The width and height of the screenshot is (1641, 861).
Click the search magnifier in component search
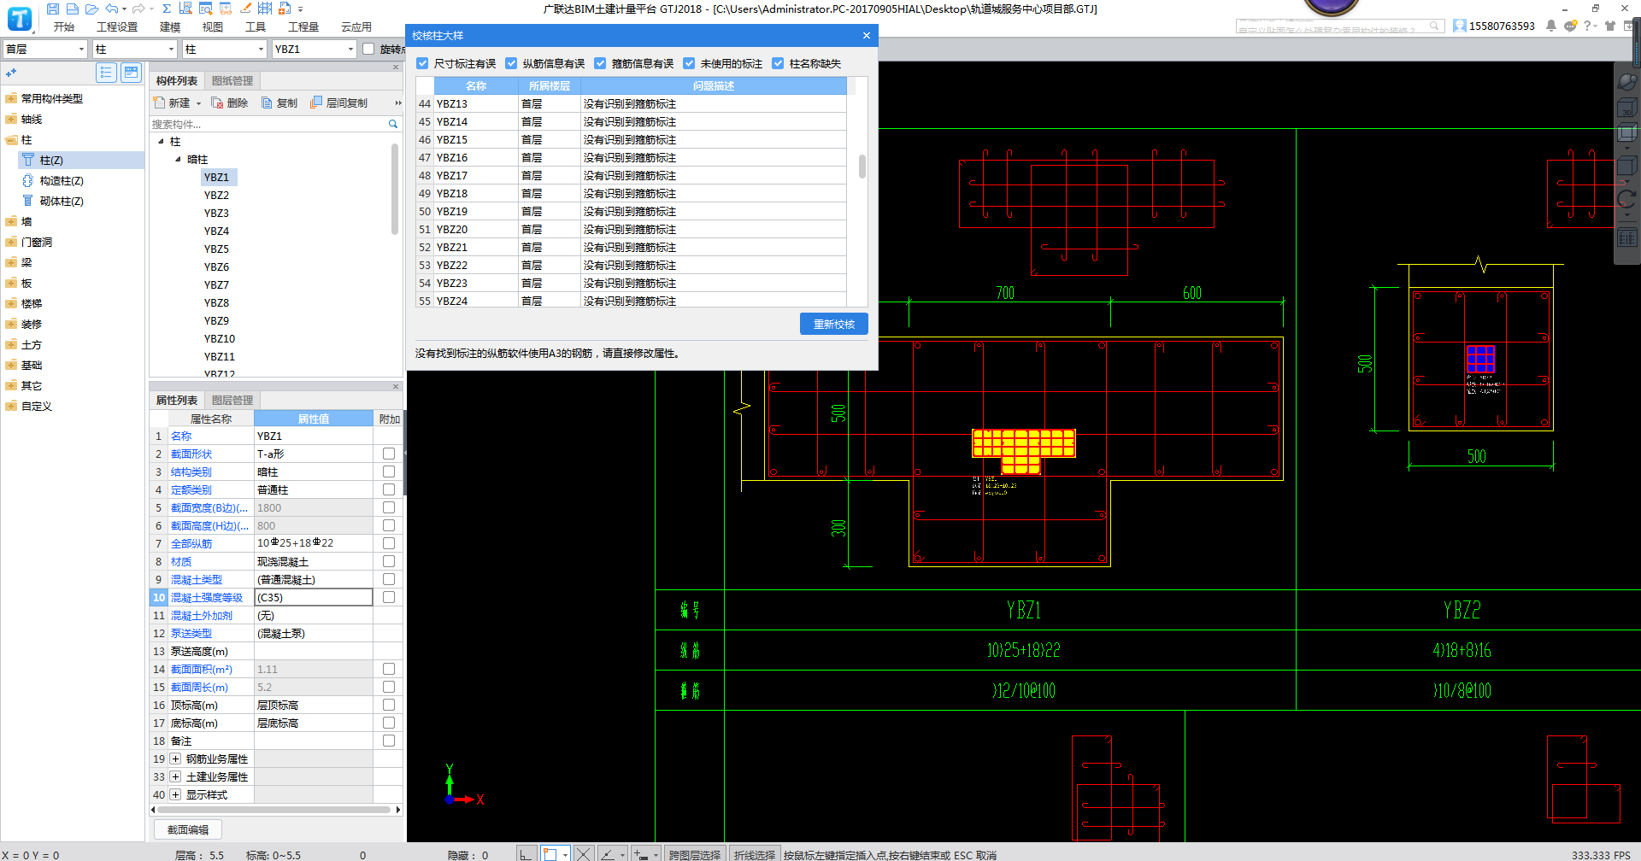[x=393, y=124]
